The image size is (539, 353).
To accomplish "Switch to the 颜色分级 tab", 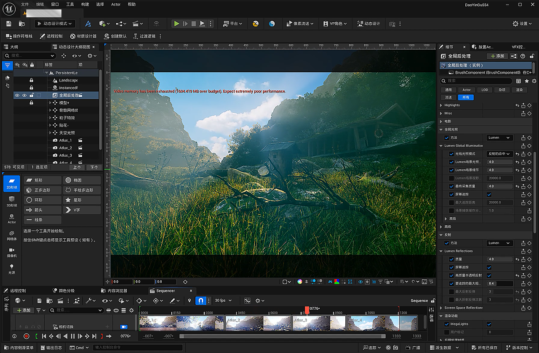I will click(x=64, y=290).
